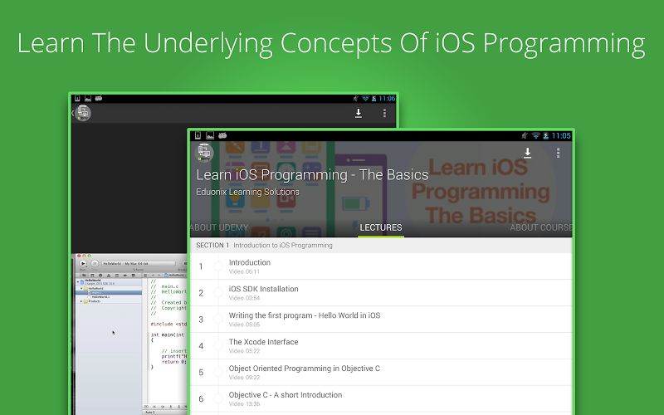Tap the picture notification icon in the back window status bar

88,98
